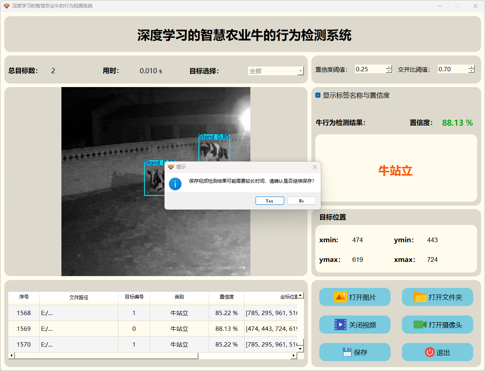The height and width of the screenshot is (371, 485).
Task: Click the horizontal scrollbar under results table
Action: pyautogui.click(x=106, y=356)
